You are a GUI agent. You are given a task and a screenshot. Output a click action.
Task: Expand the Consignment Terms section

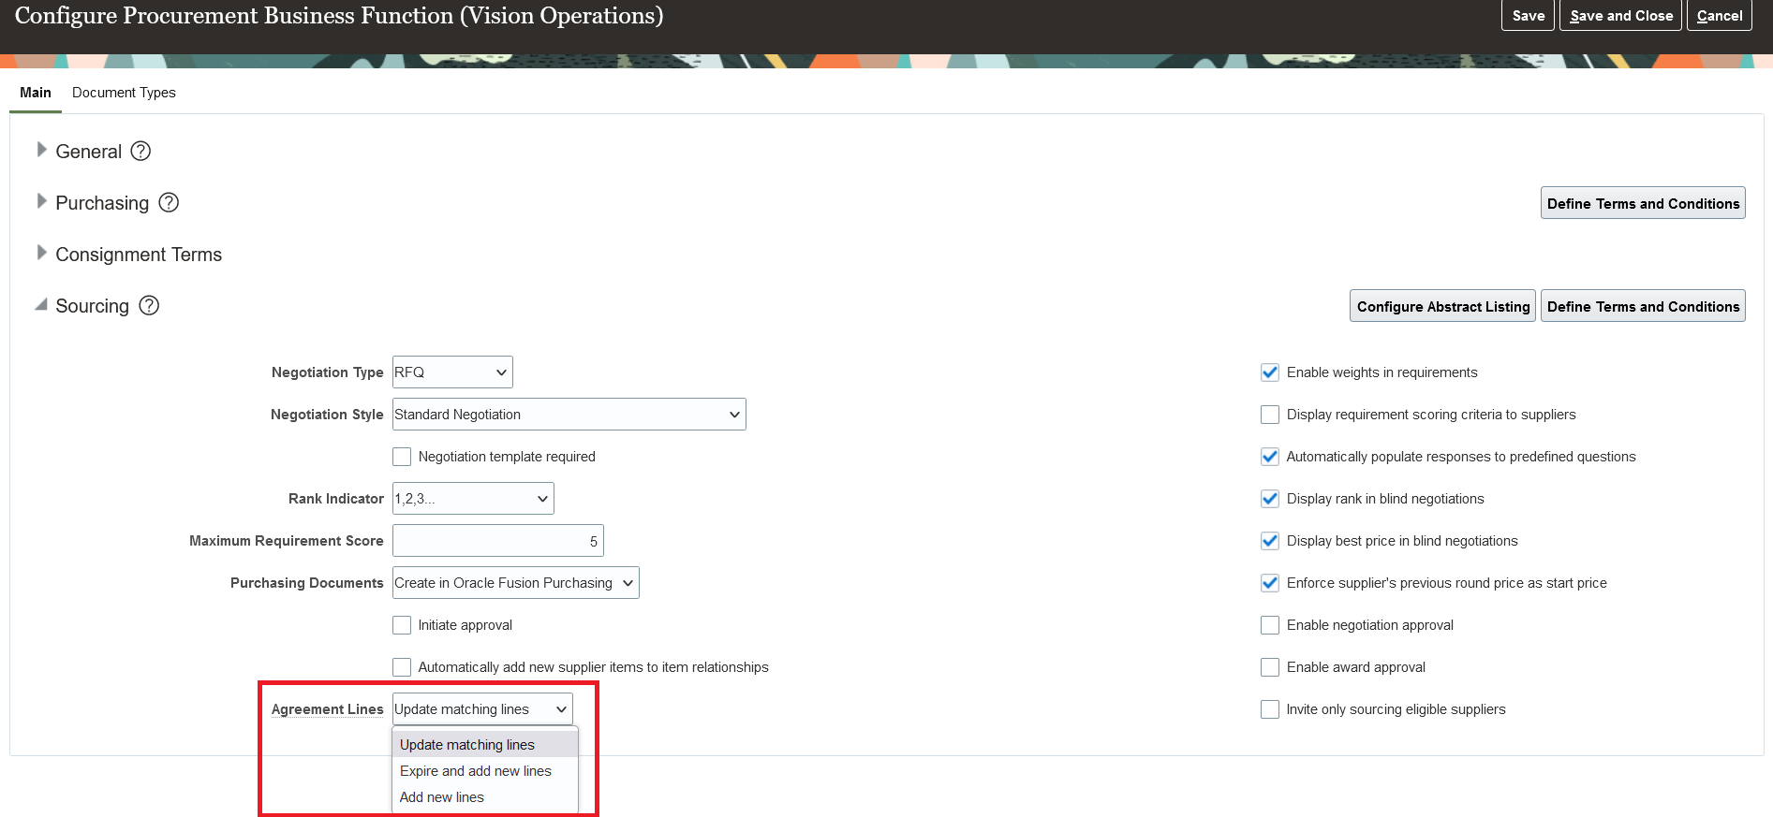coord(41,253)
